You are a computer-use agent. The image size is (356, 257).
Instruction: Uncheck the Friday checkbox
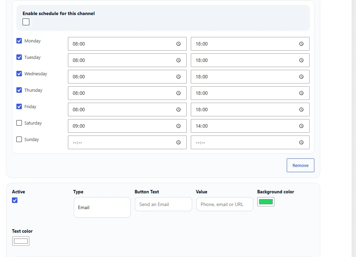(19, 106)
